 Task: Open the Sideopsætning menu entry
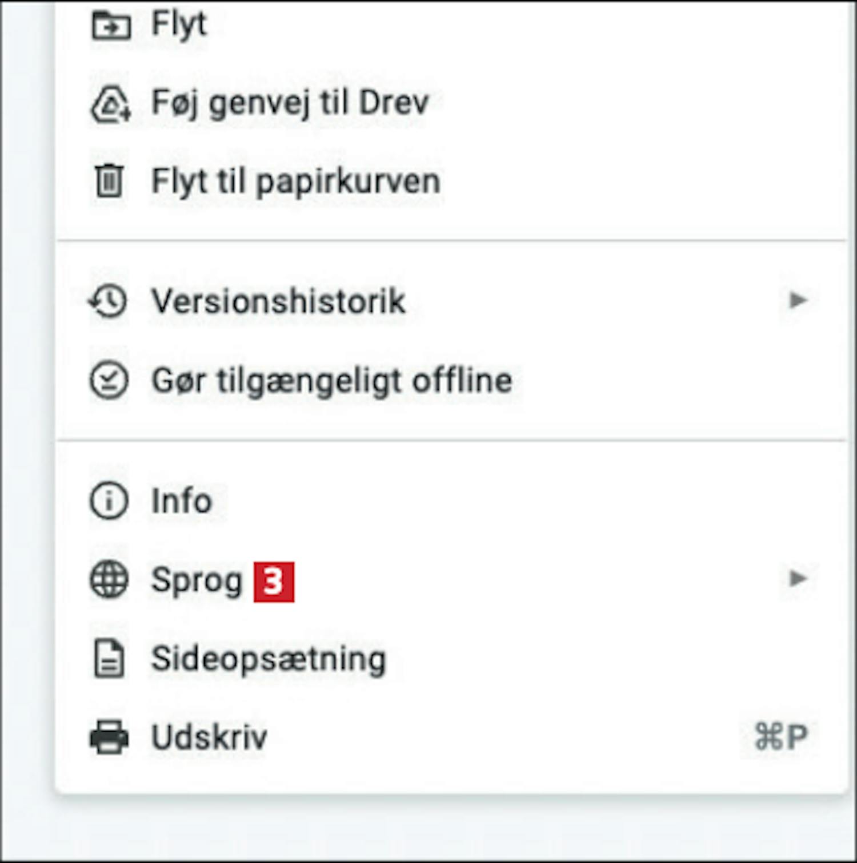451,659
